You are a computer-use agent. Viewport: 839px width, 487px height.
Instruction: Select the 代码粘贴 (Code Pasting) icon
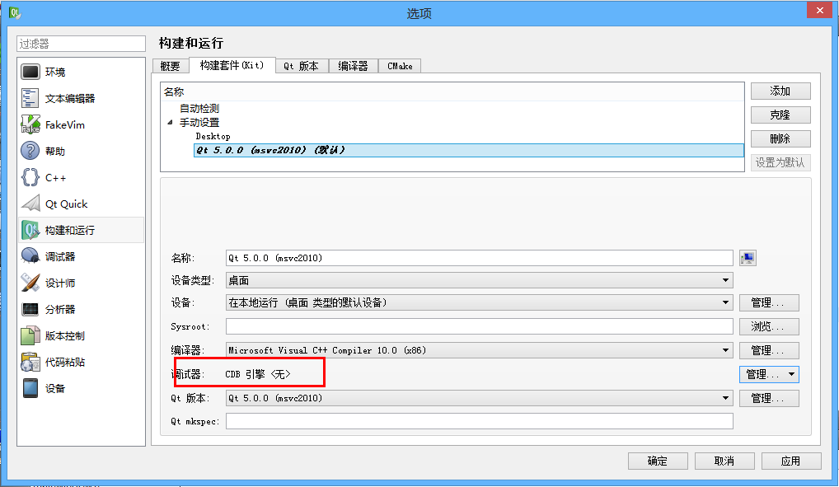pos(30,361)
